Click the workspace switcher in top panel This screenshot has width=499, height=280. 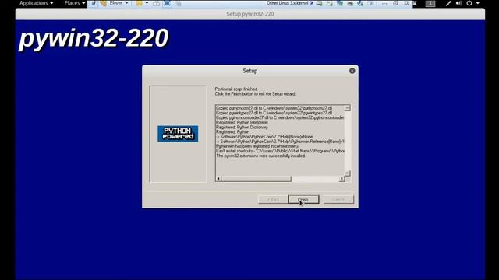point(430,3)
